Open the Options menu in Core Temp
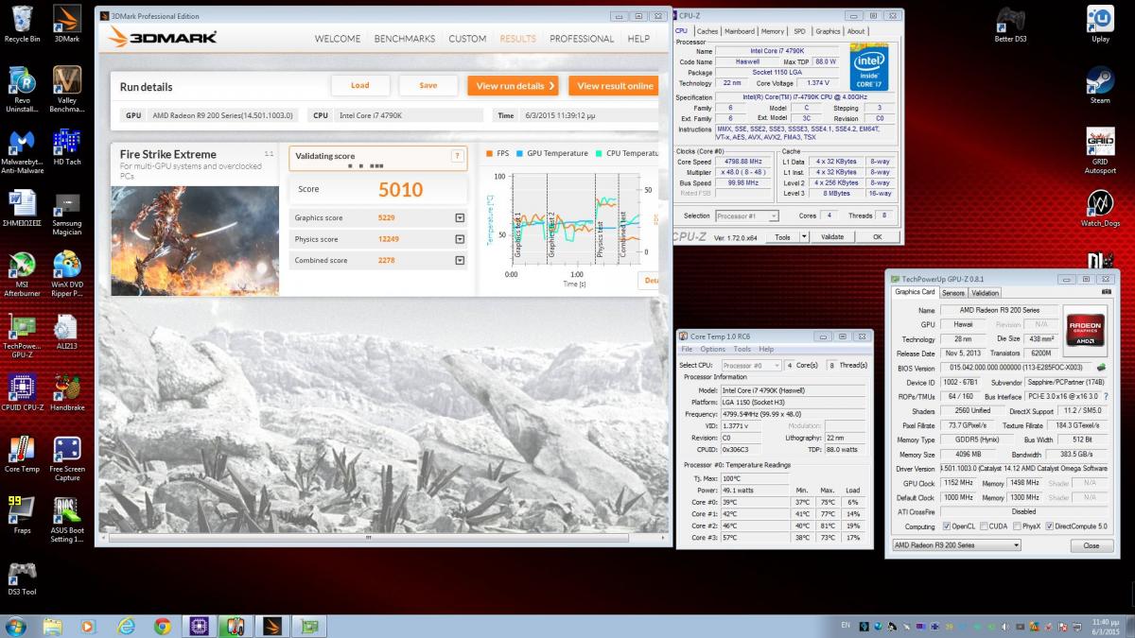Screen dimensions: 1135x638 pyautogui.click(x=713, y=349)
